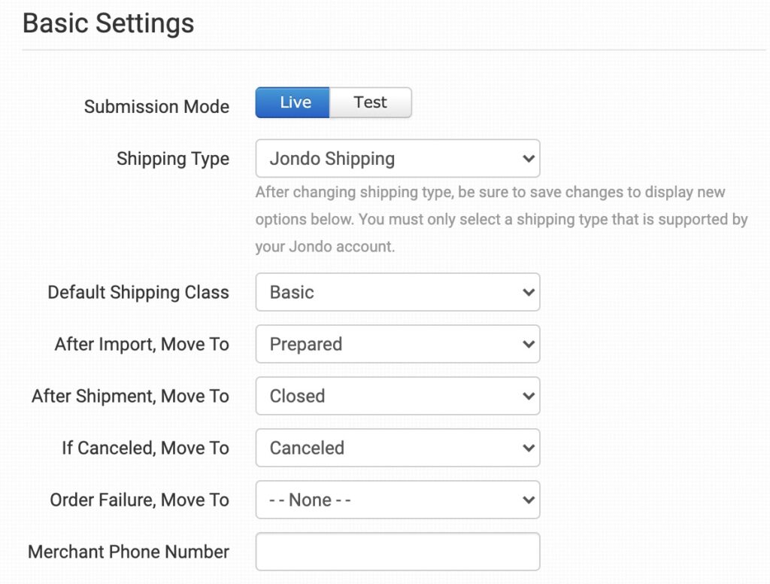Click chevron arrow on Order Failure dropdown
Screen dimensions: 770x584
529,500
